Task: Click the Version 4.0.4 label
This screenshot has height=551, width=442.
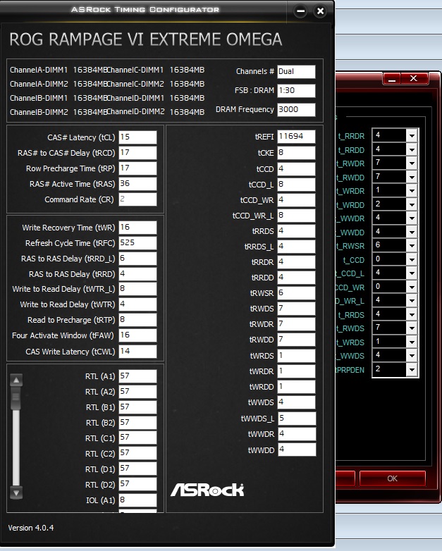Action: tap(31, 528)
